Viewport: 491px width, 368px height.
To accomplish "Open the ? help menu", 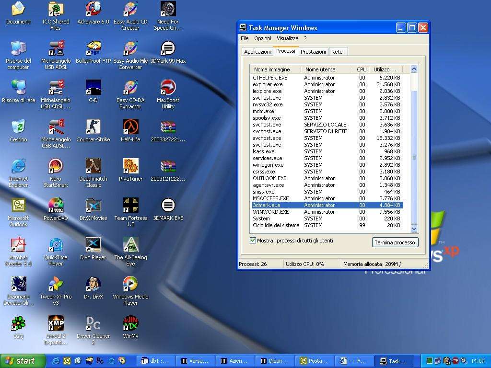I will [305, 38].
